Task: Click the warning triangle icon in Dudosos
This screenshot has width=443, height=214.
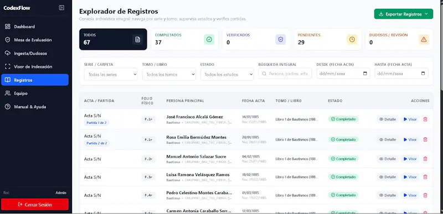Action: (424, 39)
